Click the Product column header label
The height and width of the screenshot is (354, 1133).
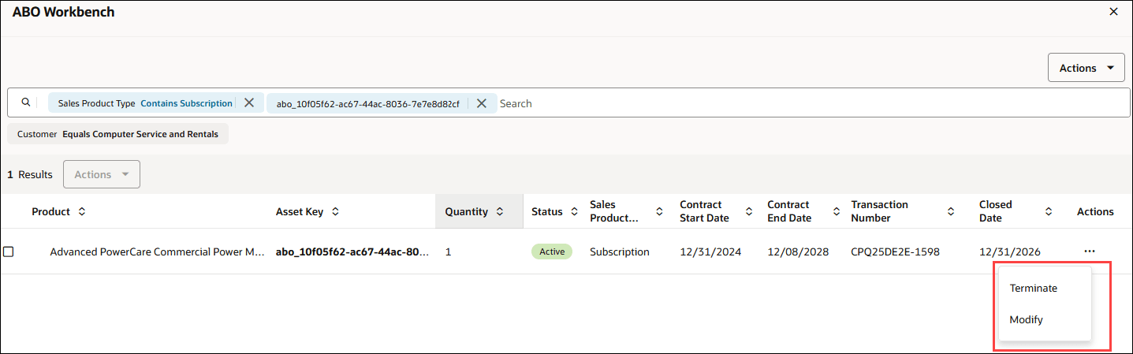pos(50,211)
